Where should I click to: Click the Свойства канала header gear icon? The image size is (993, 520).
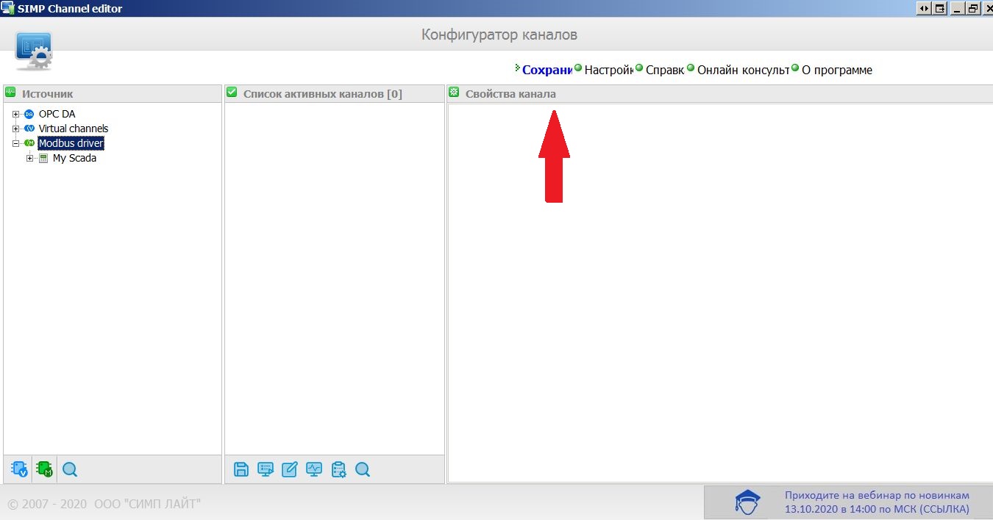click(x=454, y=93)
